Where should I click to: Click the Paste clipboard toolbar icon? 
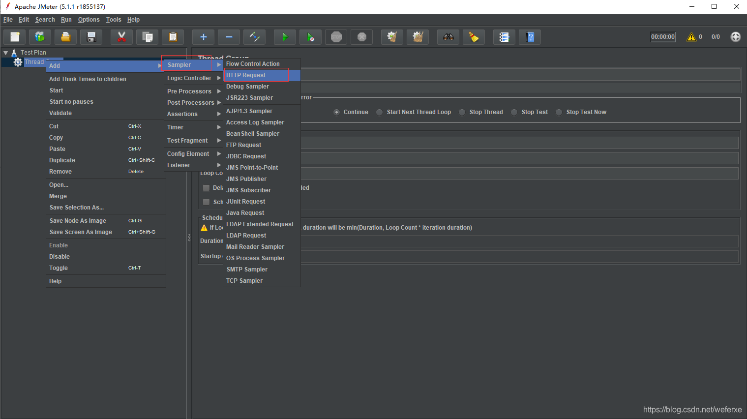[x=173, y=37]
